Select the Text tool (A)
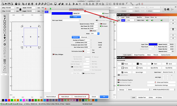 click(x=5, y=35)
